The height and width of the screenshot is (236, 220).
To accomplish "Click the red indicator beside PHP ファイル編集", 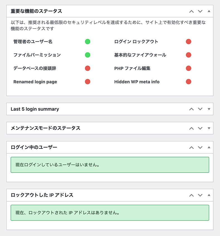I will tap(189, 68).
